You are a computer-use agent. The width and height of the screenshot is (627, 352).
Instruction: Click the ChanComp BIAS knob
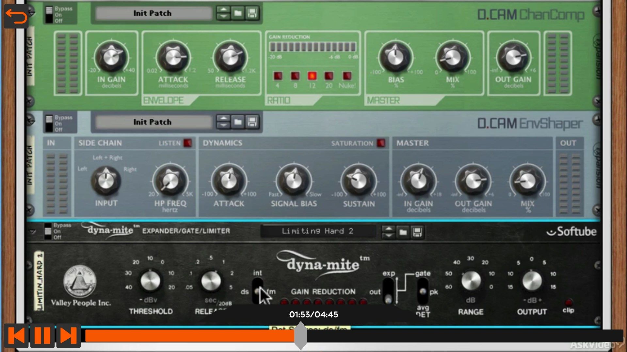click(395, 57)
